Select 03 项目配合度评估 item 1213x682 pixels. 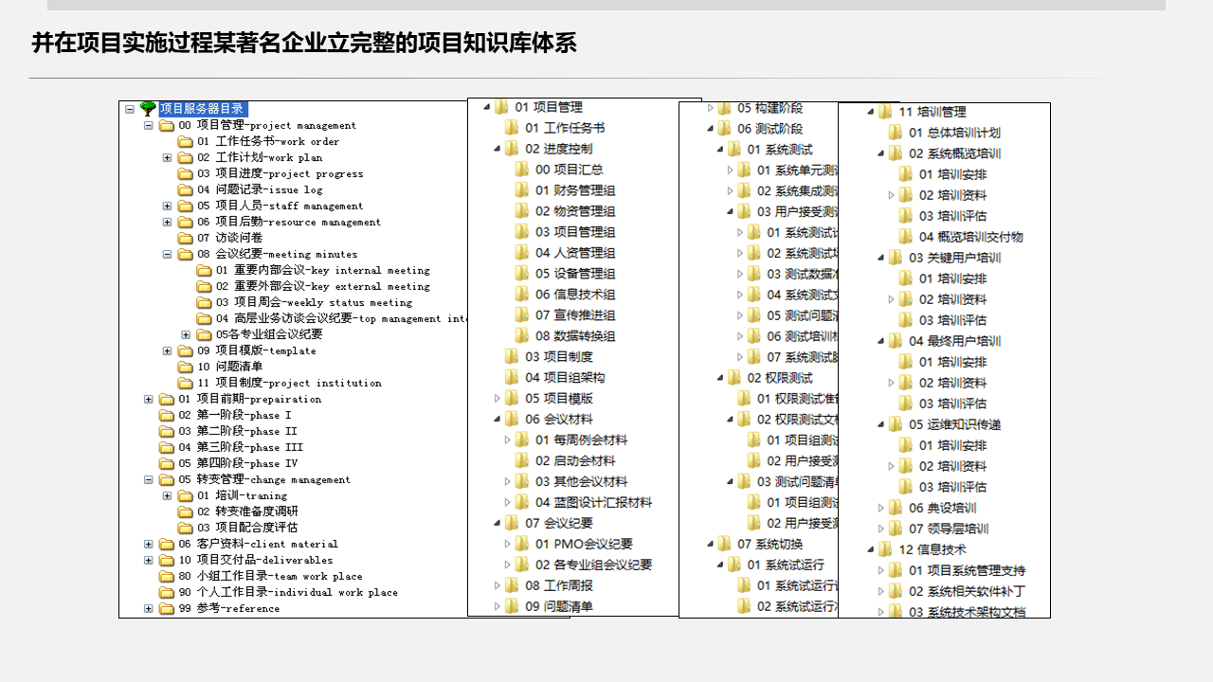tap(247, 528)
